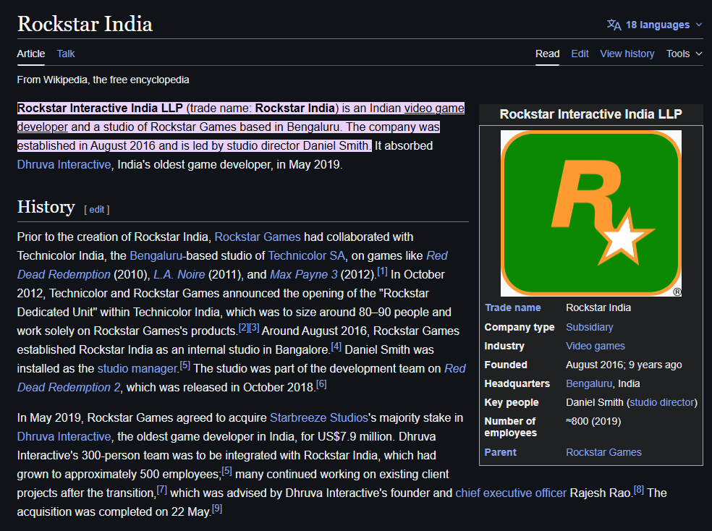Follow the studio manager link
This screenshot has width=712, height=531.
(137, 368)
